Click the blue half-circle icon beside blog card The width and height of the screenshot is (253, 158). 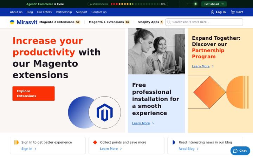coord(174,142)
